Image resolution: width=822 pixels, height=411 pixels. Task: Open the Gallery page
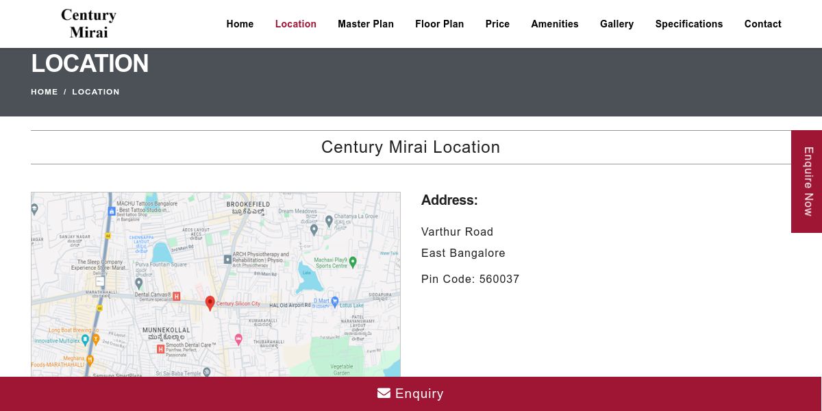[617, 24]
